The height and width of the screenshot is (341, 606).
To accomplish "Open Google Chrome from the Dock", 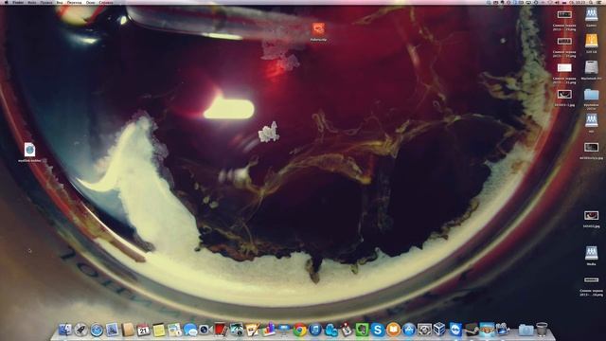I will tap(299, 330).
